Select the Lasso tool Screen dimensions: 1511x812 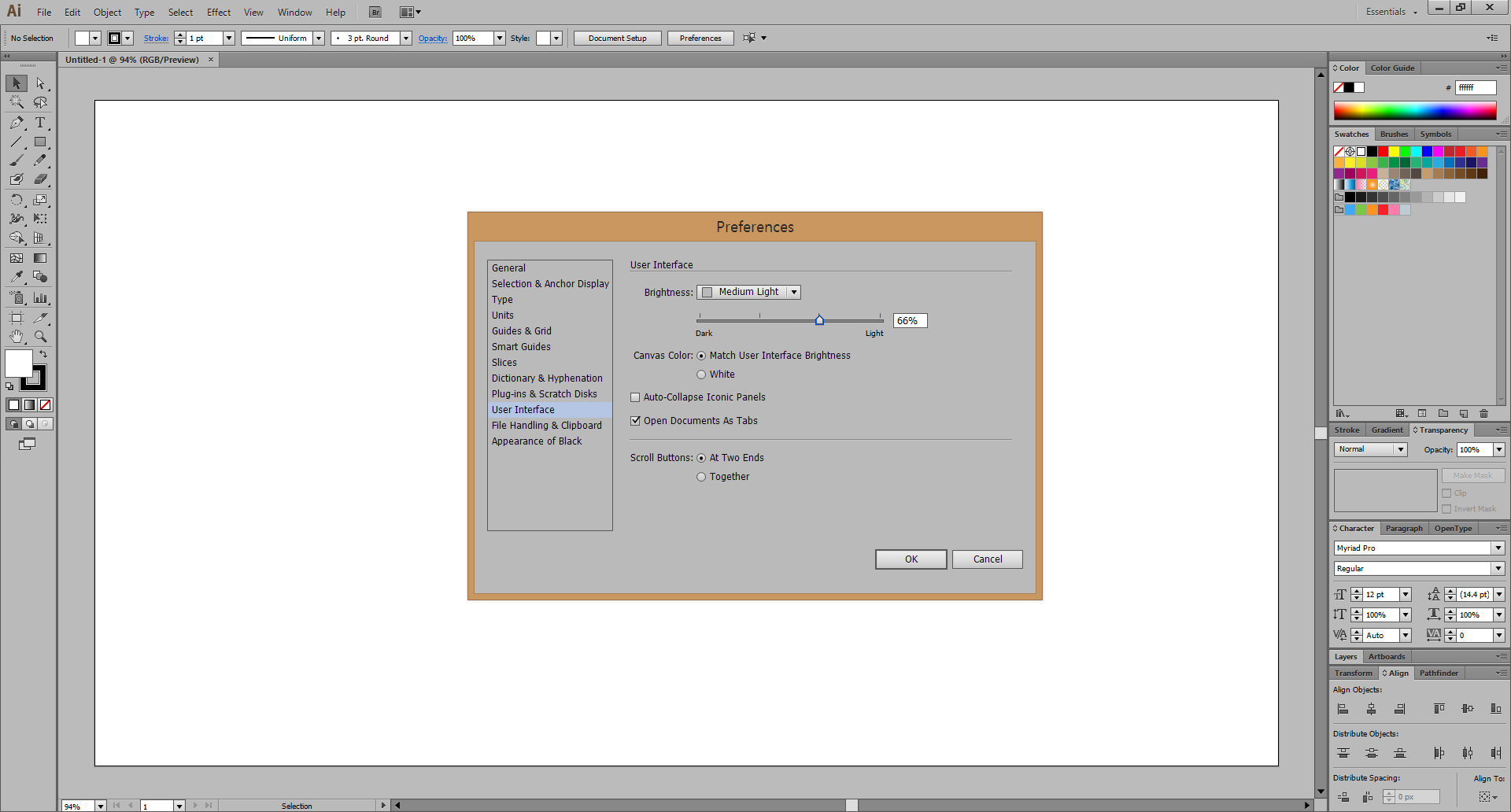[x=40, y=102]
